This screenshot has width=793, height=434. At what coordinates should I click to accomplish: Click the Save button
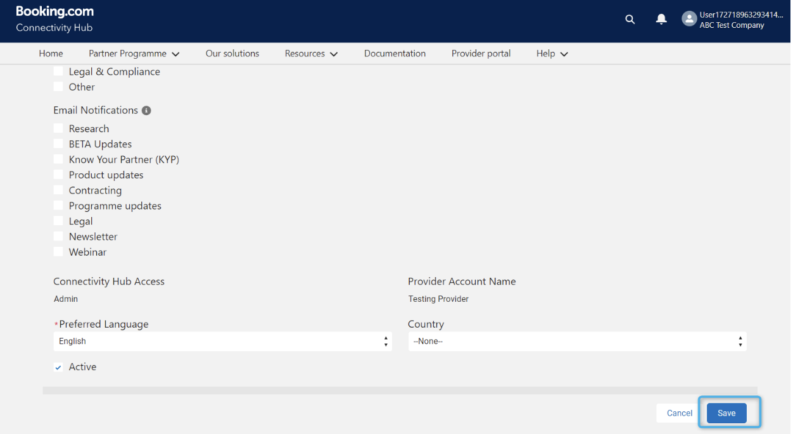pos(726,413)
